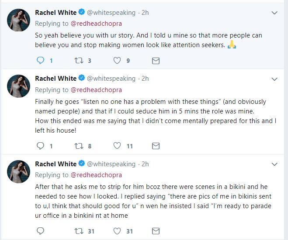Open chevron menu on "After that he asks" tweet
This screenshot has width=288, height=240.
coord(274,165)
